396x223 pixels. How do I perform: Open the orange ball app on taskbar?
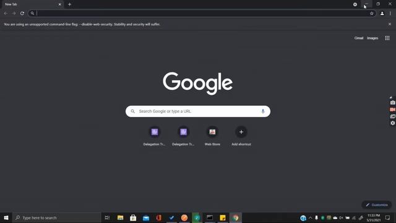(184, 217)
